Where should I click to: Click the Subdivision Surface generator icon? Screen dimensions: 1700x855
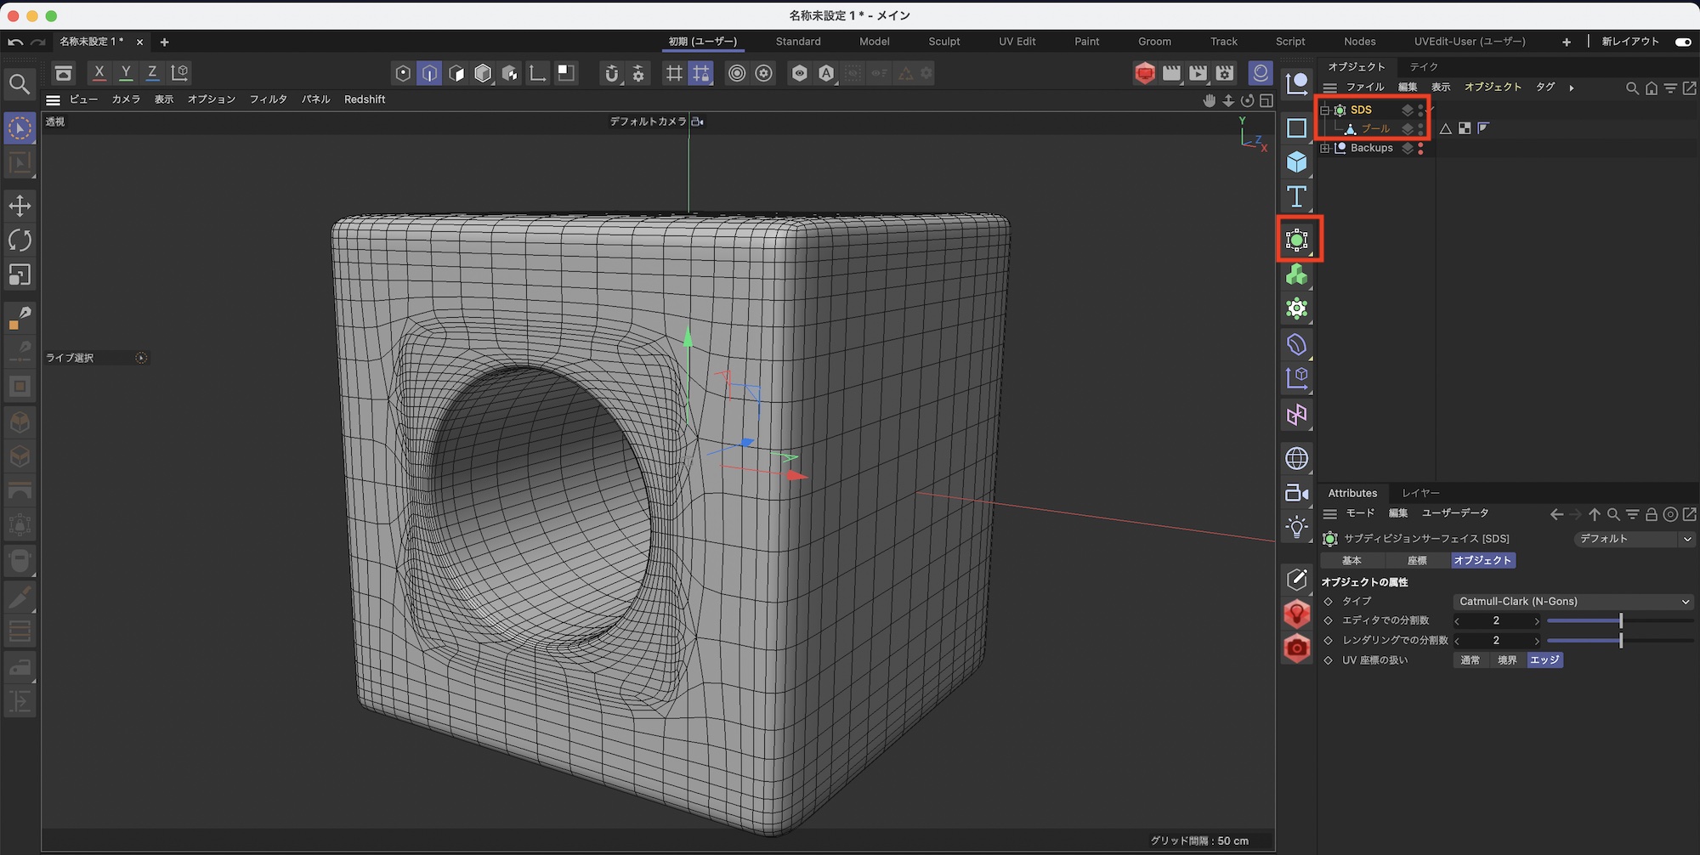(1296, 241)
